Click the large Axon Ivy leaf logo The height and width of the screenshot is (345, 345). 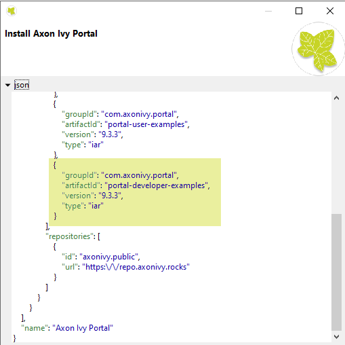[318, 49]
